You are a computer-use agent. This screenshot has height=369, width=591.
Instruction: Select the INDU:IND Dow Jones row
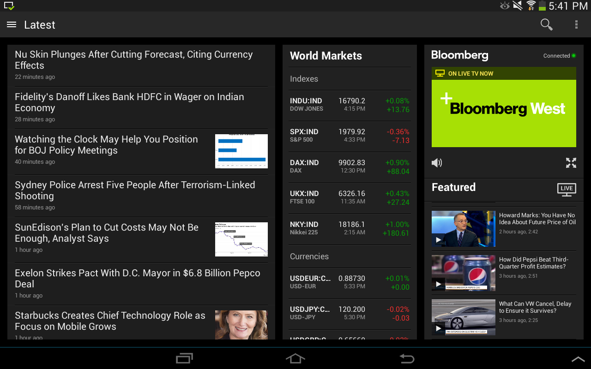point(350,105)
